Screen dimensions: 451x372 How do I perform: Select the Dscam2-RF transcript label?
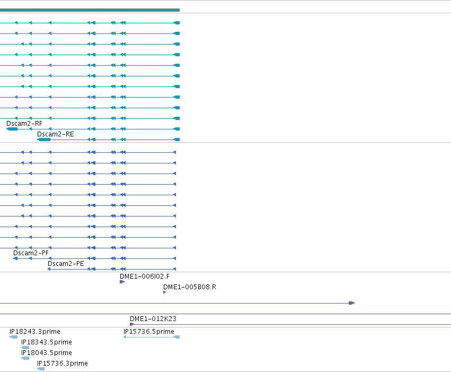click(x=24, y=124)
